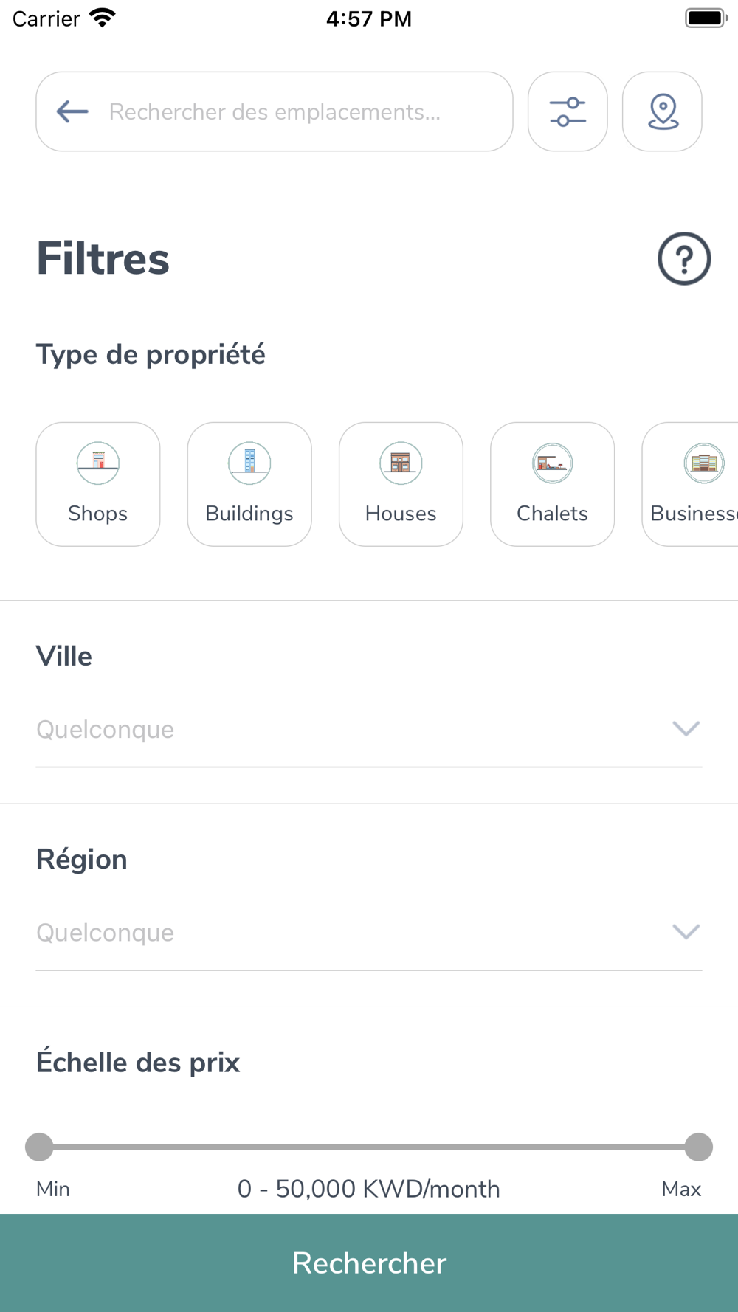Toggle the Shops property type label
Image resolution: width=738 pixels, height=1312 pixels.
click(x=98, y=514)
